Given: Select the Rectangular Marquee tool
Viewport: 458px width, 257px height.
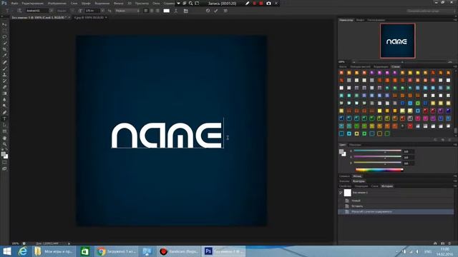Looking at the screenshot, I should coord(4,31).
